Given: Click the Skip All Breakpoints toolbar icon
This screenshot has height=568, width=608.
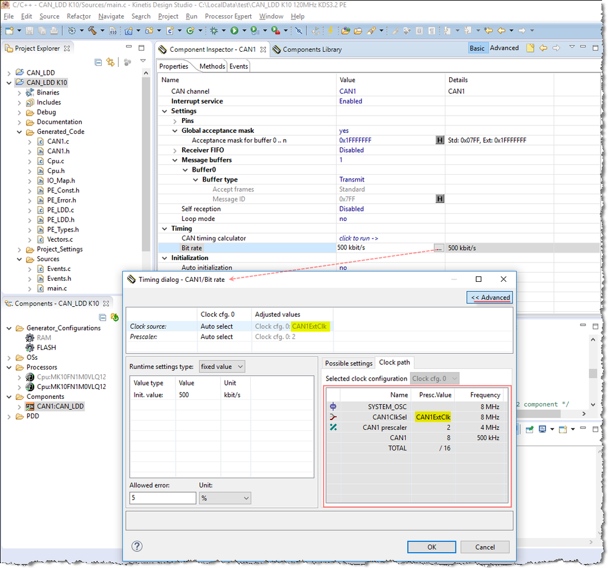Looking at the screenshot, I should tap(299, 30).
